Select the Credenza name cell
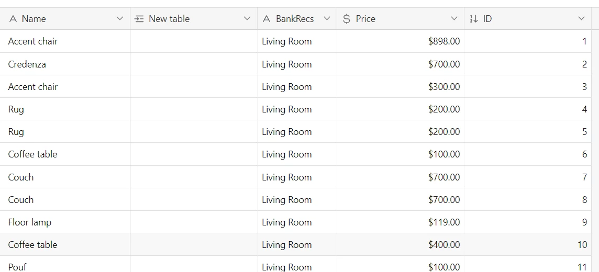599x272 pixels. coord(65,64)
